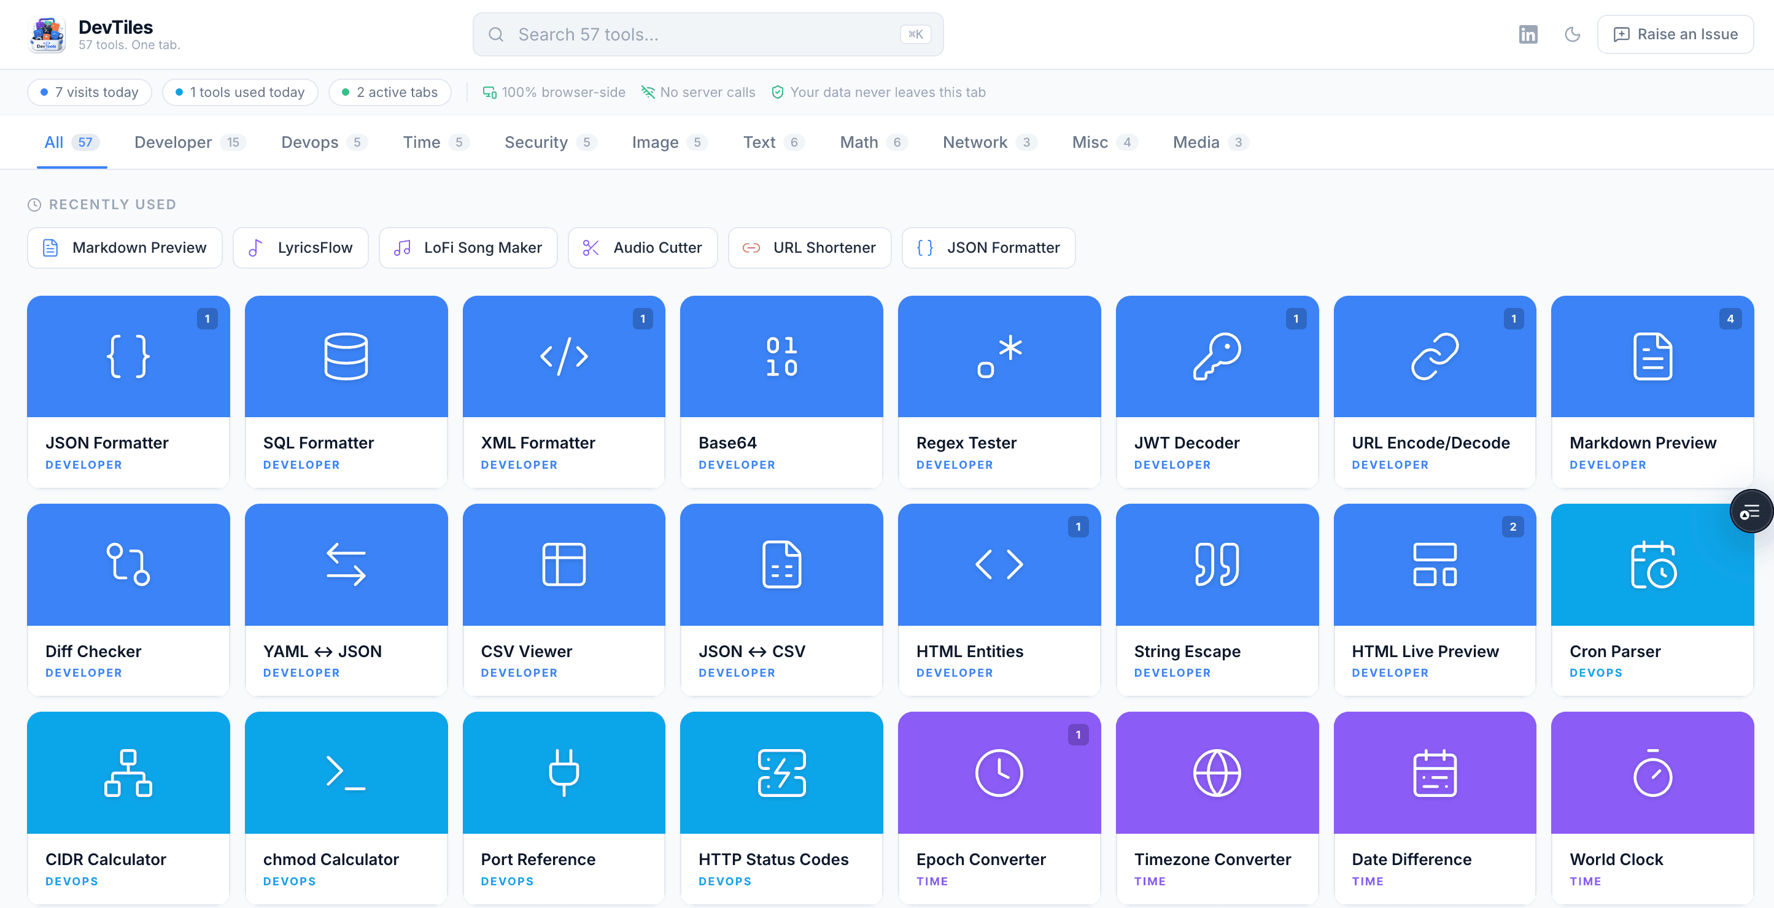The image size is (1774, 908).
Task: Open the Cron Parser calendar tile
Action: (x=1652, y=599)
